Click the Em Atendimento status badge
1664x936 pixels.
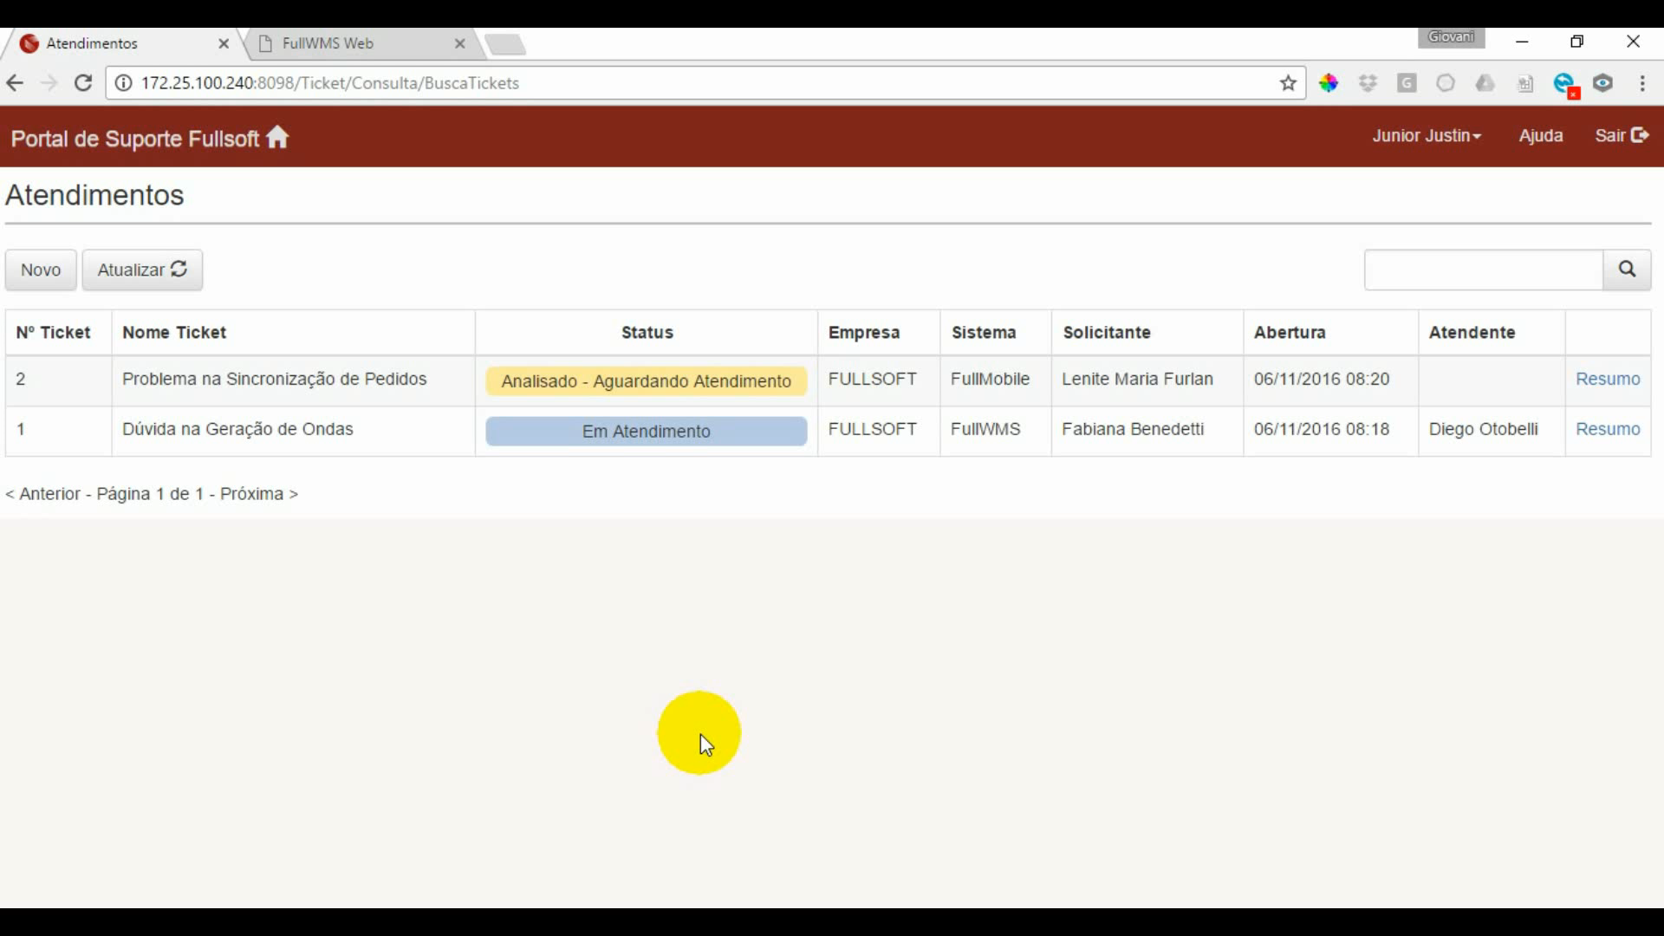(x=647, y=432)
